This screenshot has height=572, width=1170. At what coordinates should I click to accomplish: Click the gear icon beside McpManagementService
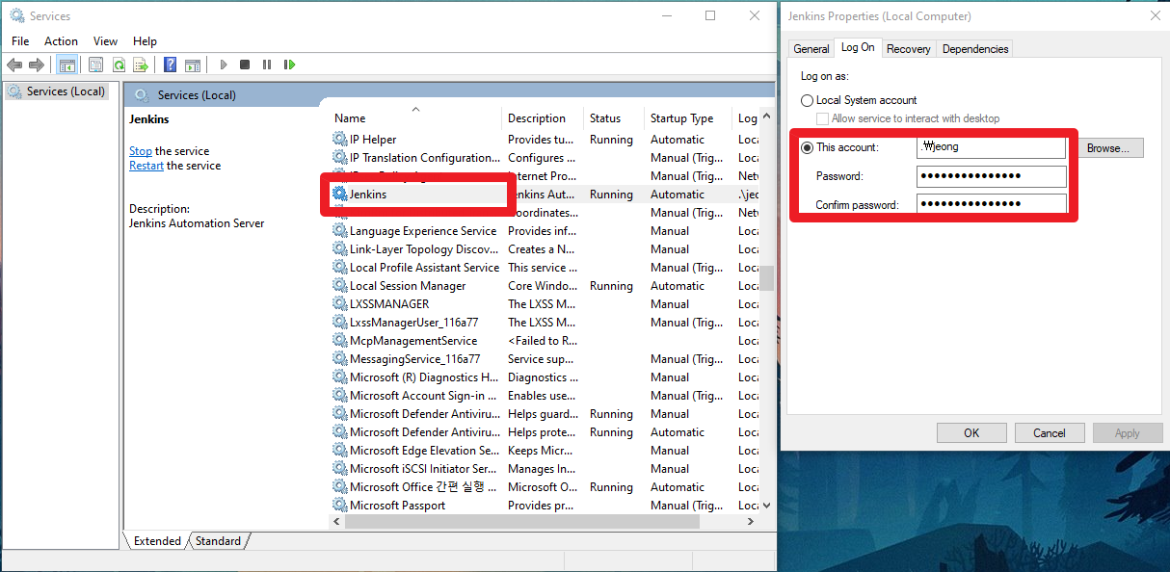coord(339,341)
